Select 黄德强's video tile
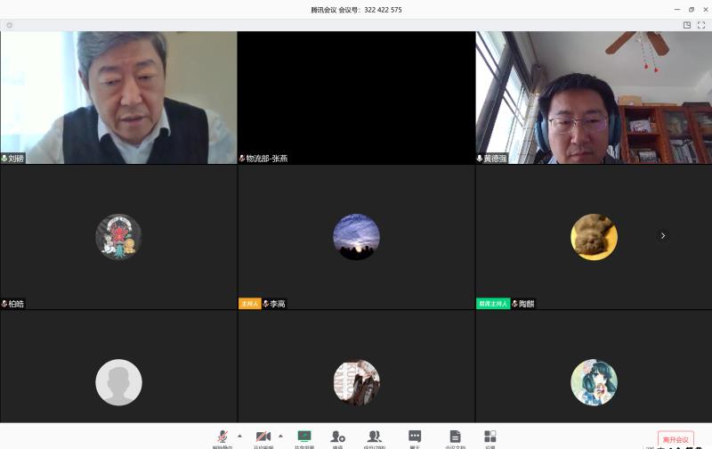This screenshot has width=712, height=449. (x=594, y=97)
